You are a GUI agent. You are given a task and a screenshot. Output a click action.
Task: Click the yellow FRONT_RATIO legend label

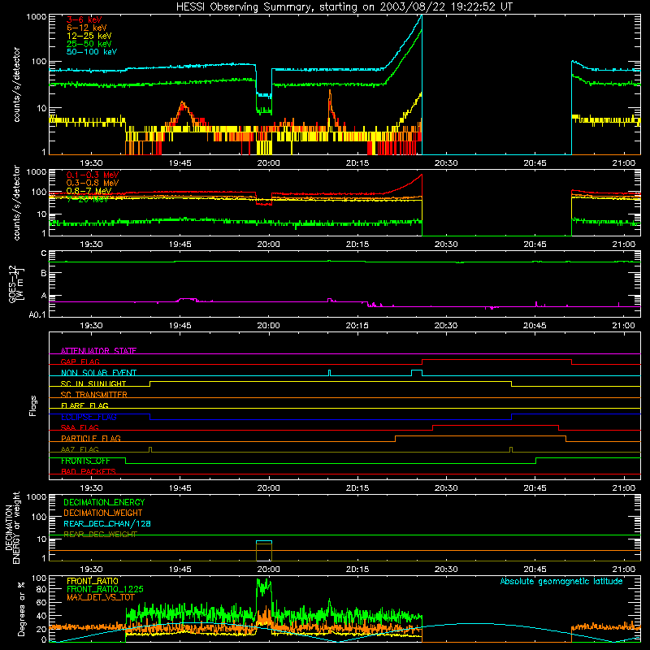(x=93, y=581)
